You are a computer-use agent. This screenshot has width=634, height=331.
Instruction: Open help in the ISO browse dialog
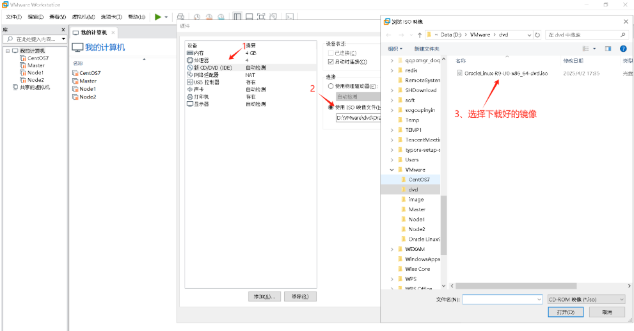tap(623, 49)
